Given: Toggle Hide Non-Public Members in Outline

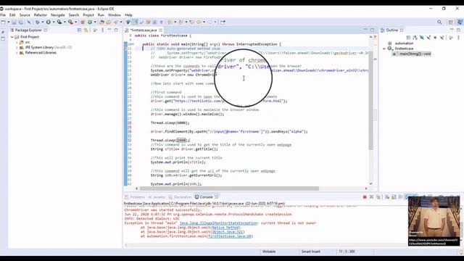Looking at the screenshot, I should [x=435, y=38].
